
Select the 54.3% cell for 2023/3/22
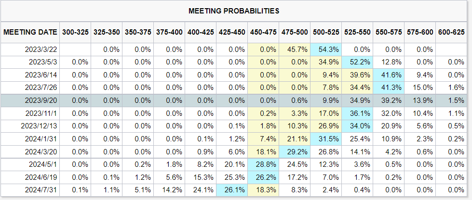[326, 49]
